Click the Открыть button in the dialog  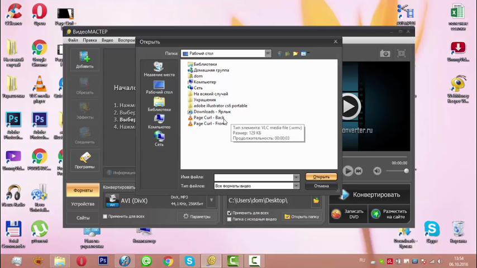pos(321,177)
